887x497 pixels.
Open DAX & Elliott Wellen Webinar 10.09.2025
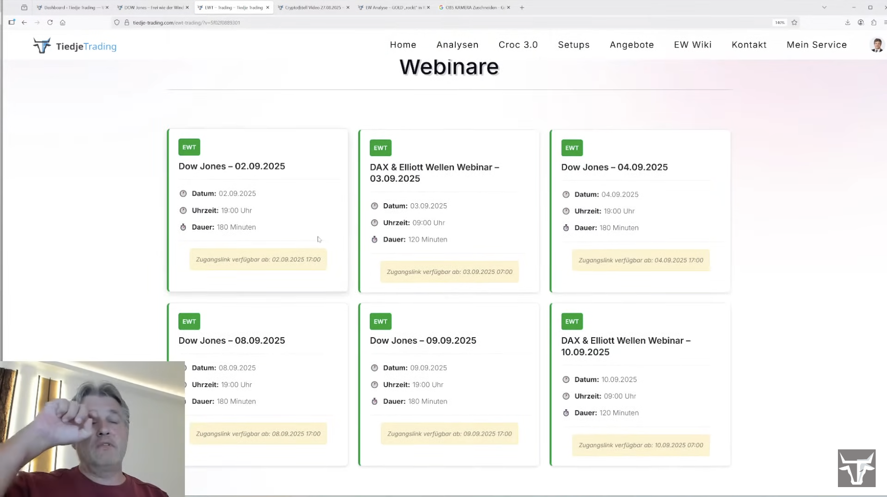[x=626, y=346]
